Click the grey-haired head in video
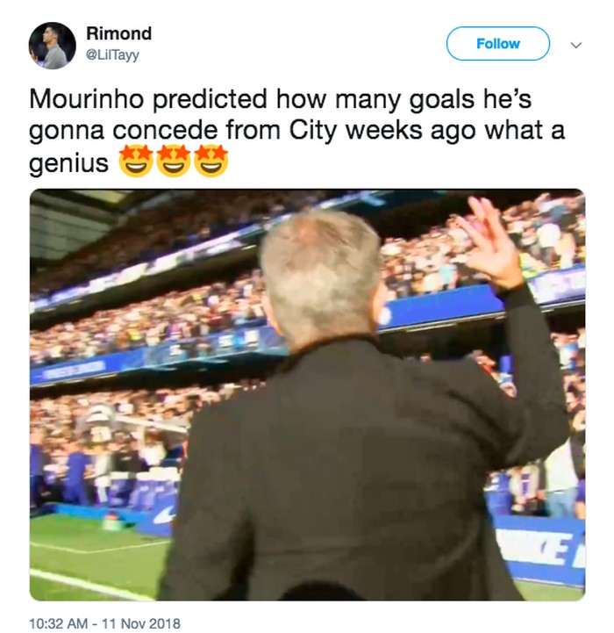Image resolution: width=614 pixels, height=633 pixels. (x=322, y=275)
